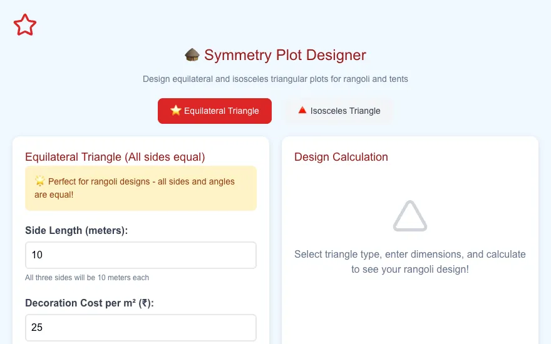The image size is (551, 344).
Task: Click the gold star on Equilateral Triangle tab
Action: pos(176,111)
